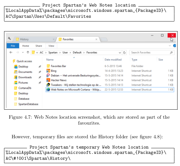Viewport: 180px width, 166px height.
Task: Sort by Type column header
Action: pyautogui.click(x=134, y=59)
